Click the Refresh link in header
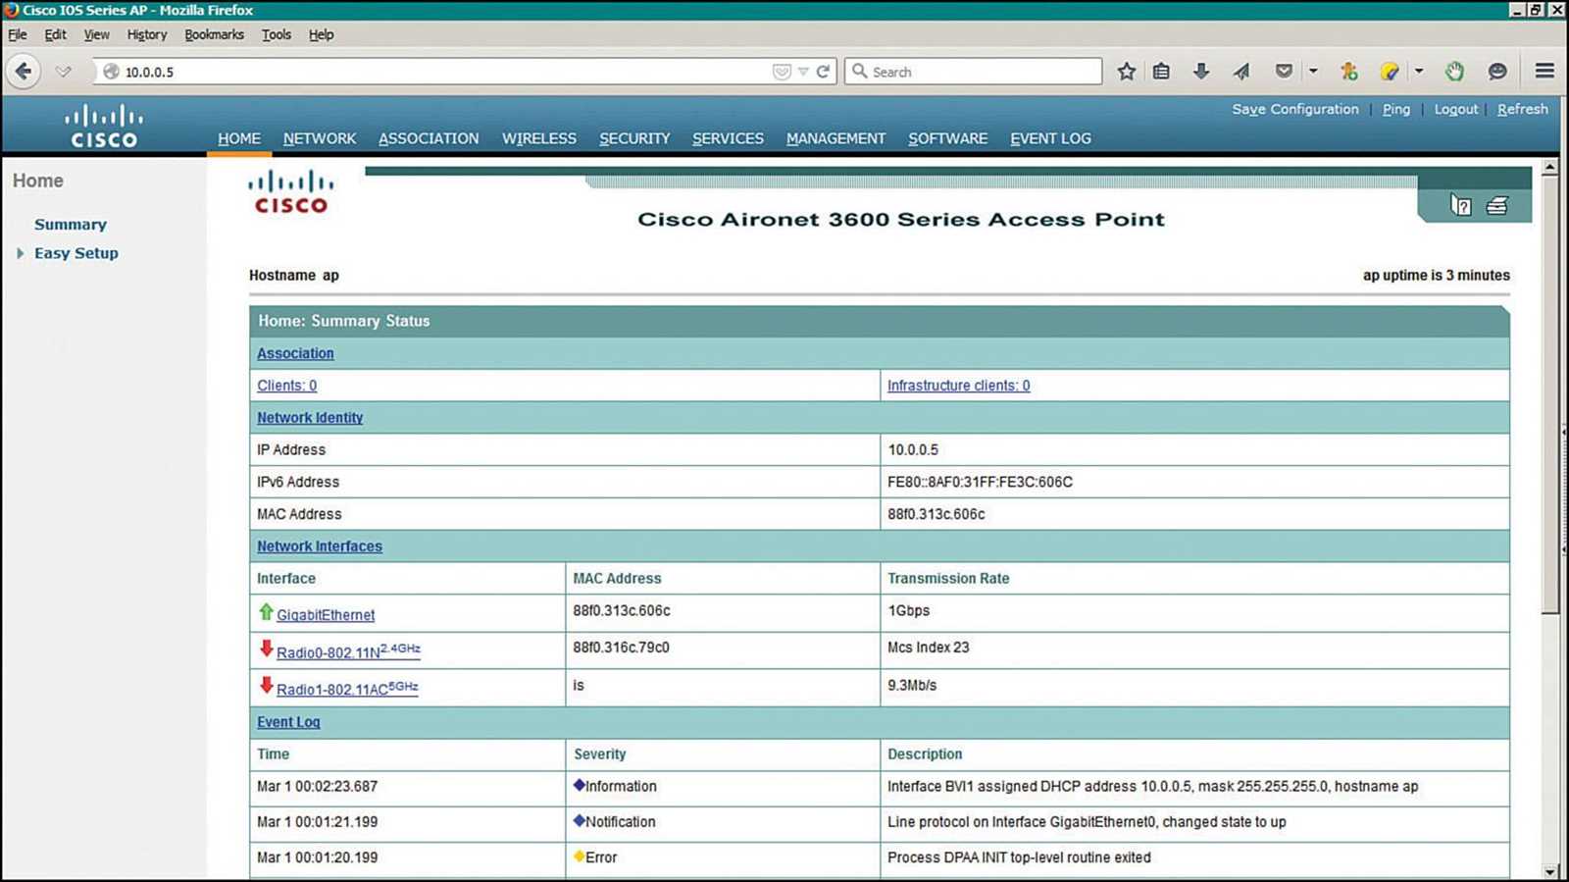The height and width of the screenshot is (882, 1569). (1522, 109)
